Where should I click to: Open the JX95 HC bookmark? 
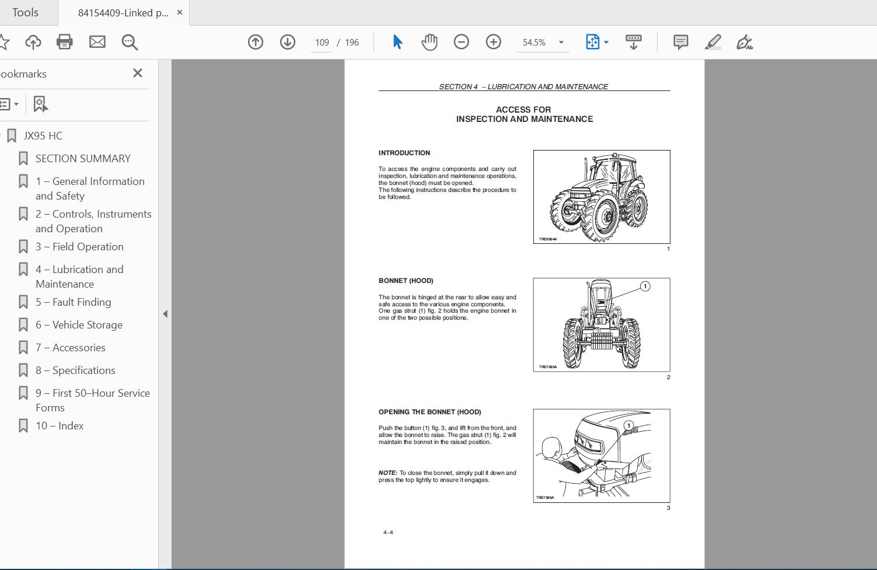point(43,136)
